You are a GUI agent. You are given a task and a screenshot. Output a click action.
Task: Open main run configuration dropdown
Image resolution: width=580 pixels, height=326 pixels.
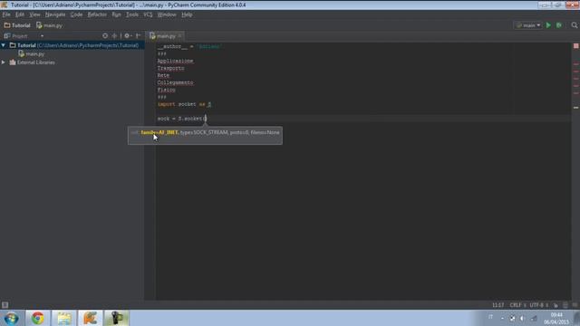tap(528, 25)
